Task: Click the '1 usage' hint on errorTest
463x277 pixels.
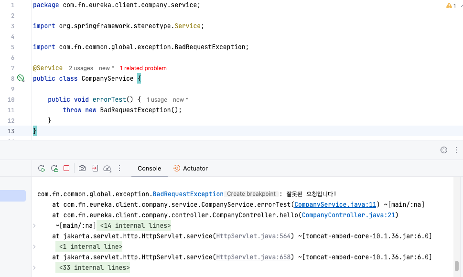Action: [x=157, y=100]
